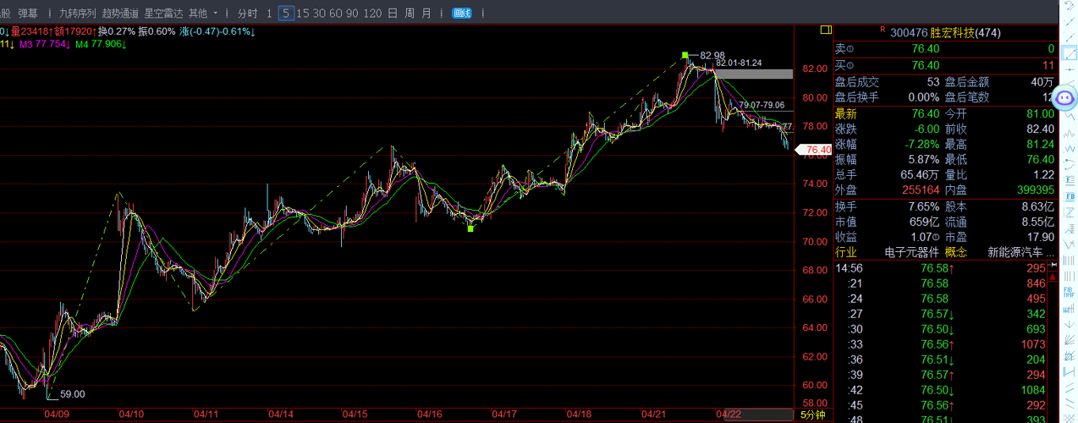Select the 15-minute period
Screen dimensions: 1078x423
(x=302, y=13)
